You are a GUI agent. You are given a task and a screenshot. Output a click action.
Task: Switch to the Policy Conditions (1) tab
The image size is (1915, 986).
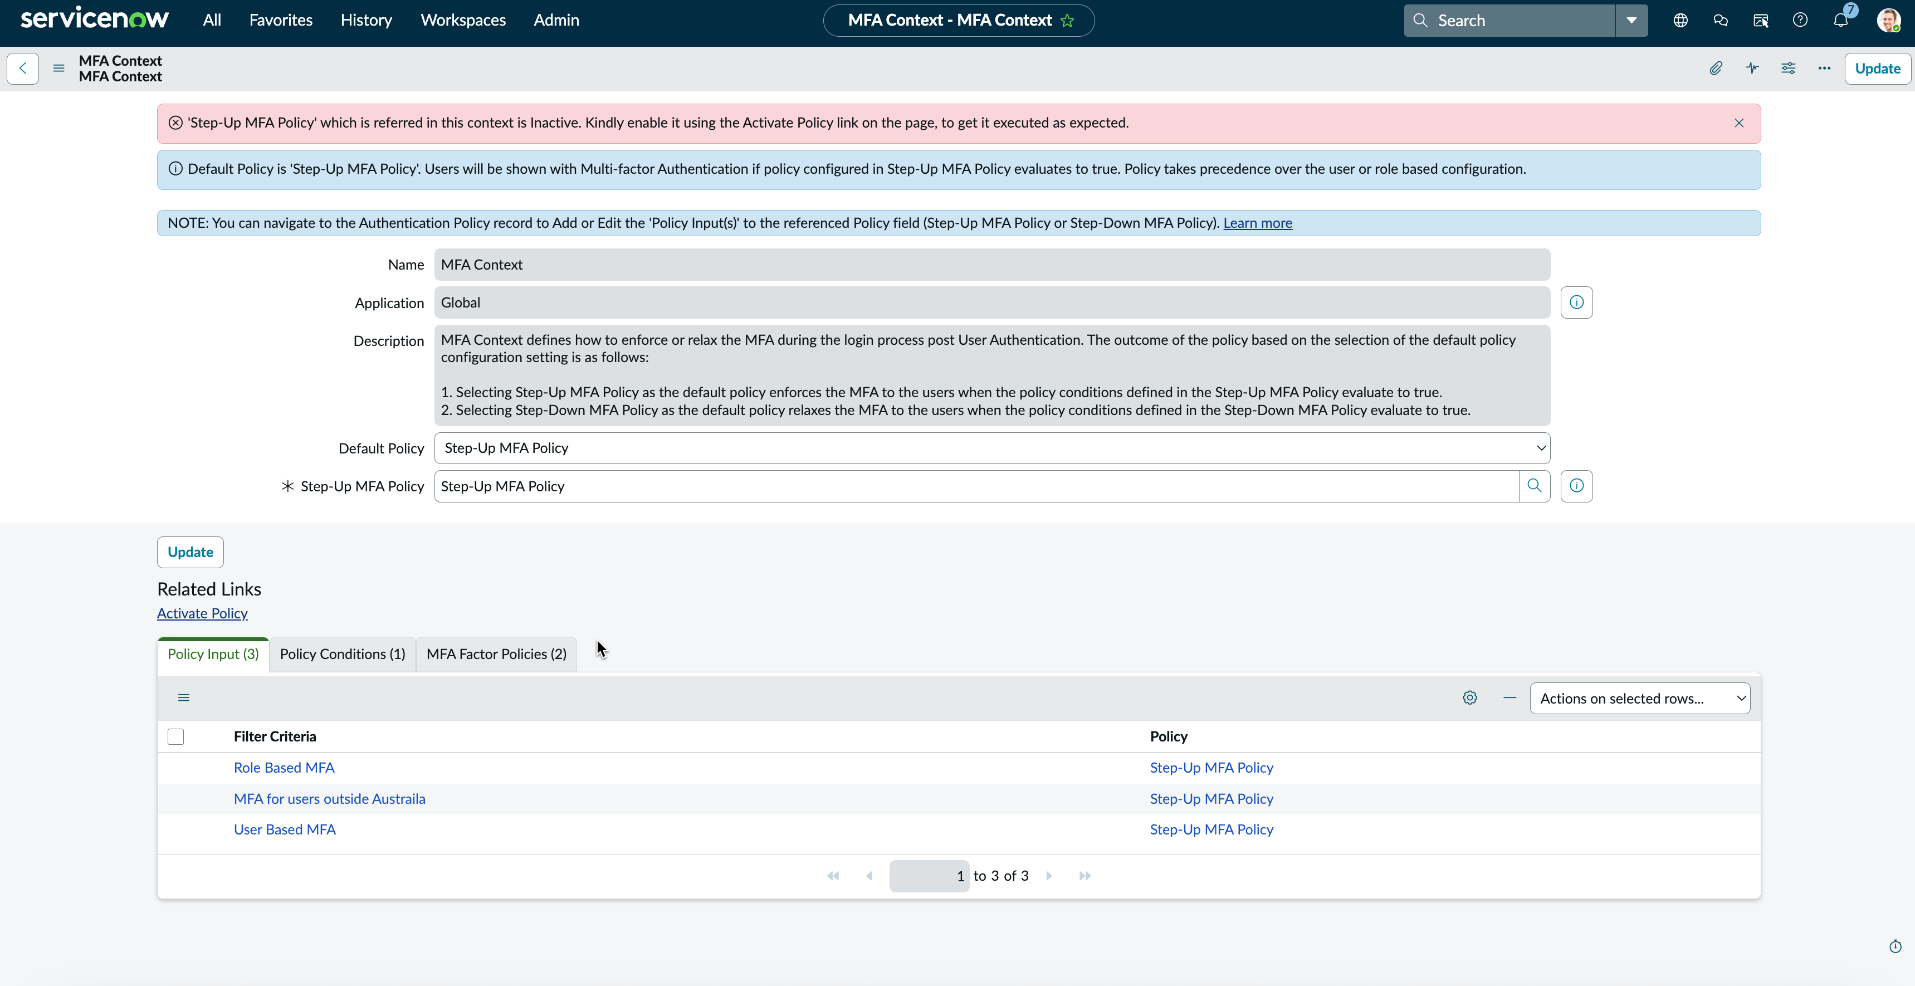pyautogui.click(x=343, y=655)
